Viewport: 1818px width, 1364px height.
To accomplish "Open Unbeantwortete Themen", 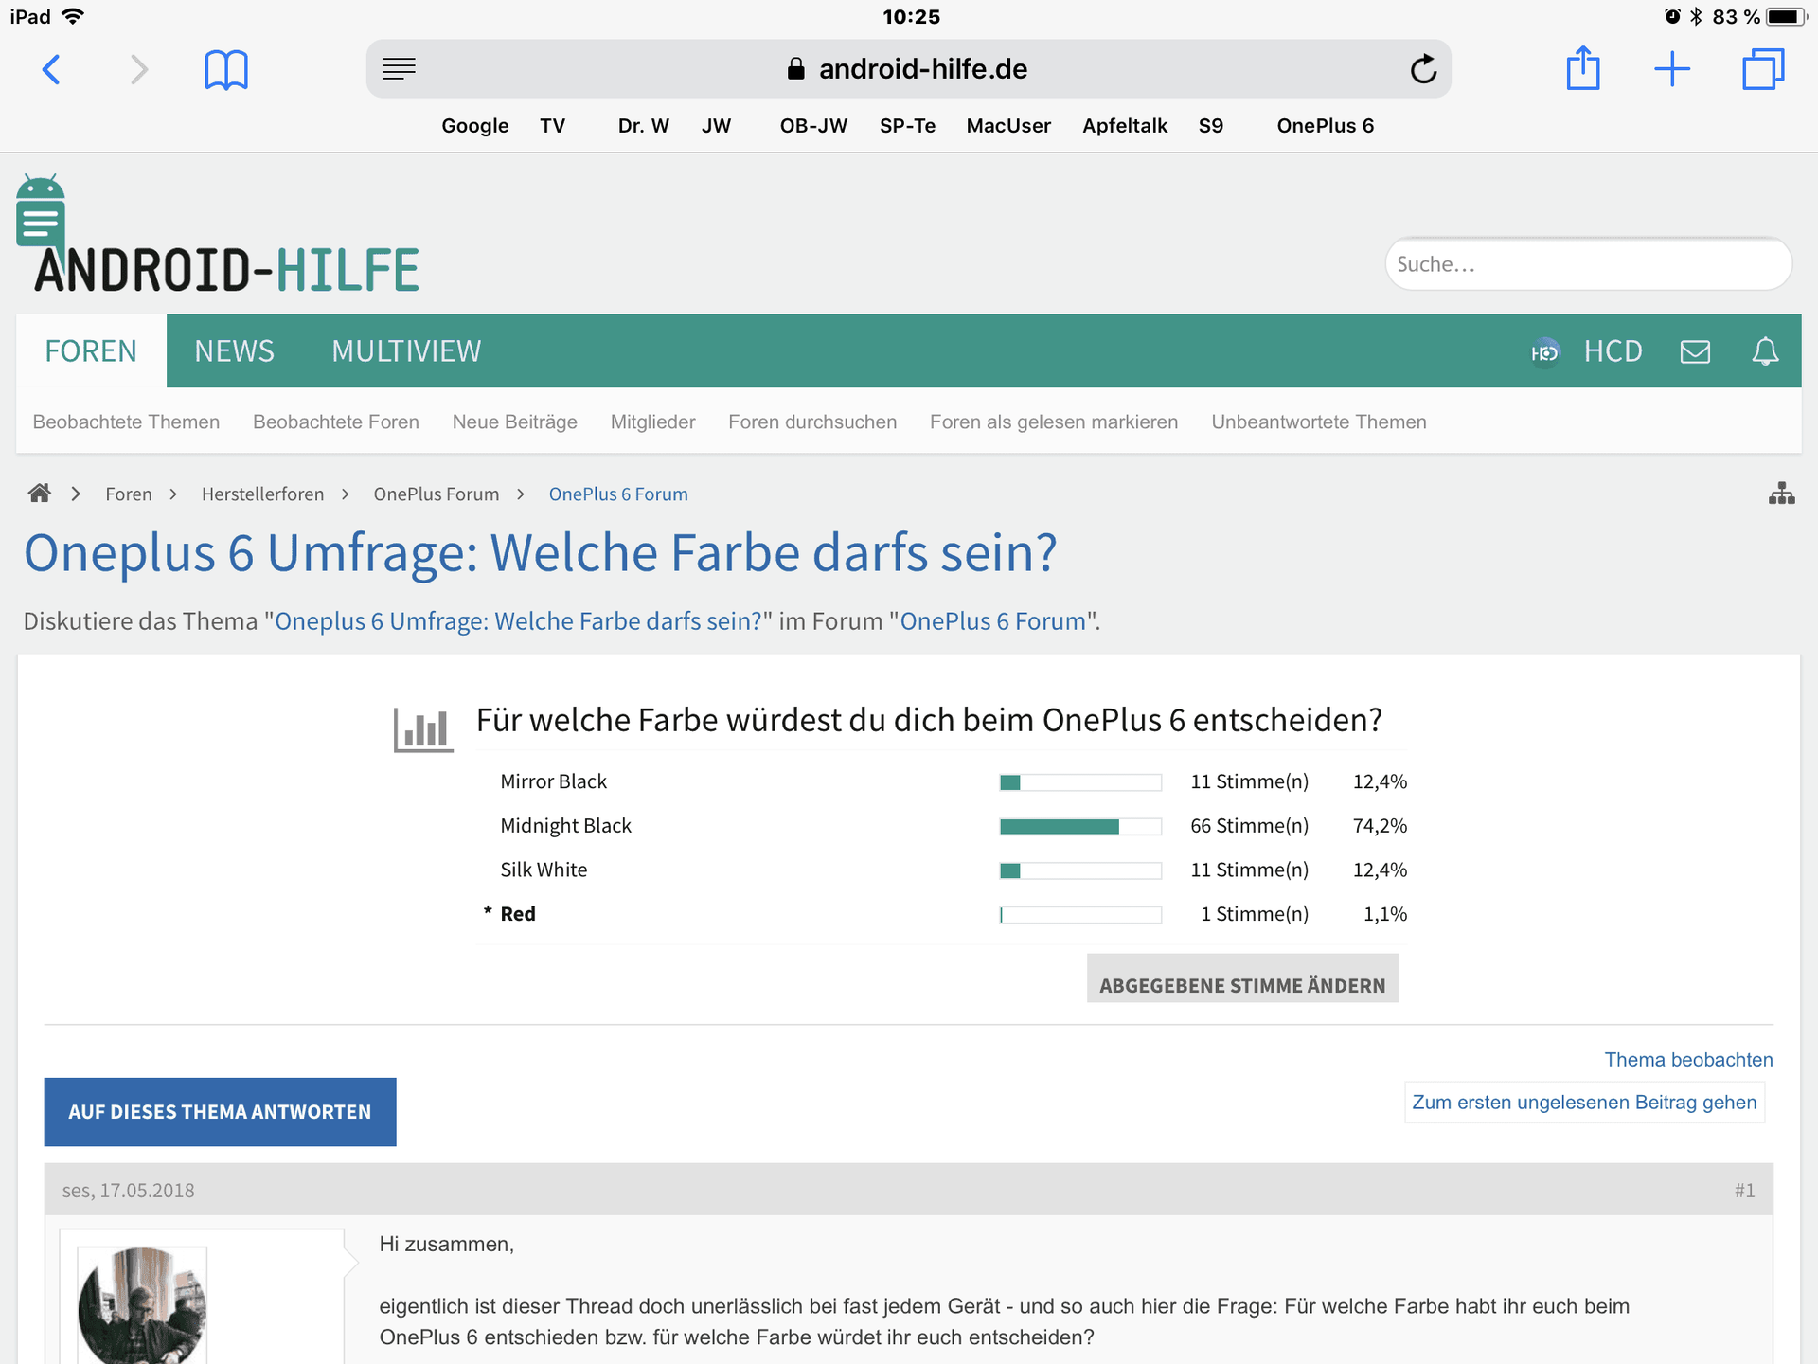I will tap(1319, 422).
